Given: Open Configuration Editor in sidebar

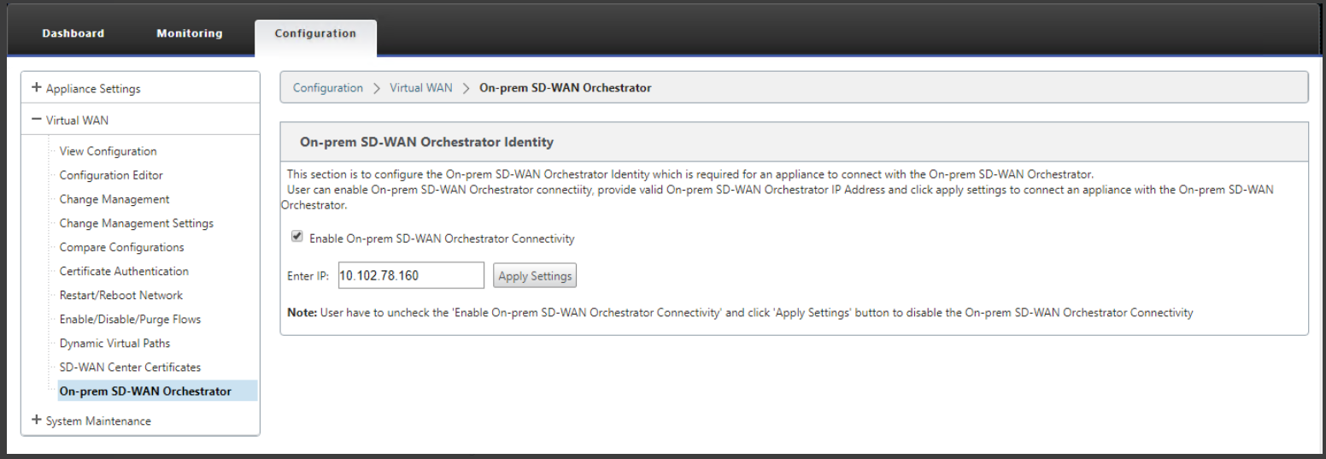Looking at the screenshot, I should tap(111, 175).
